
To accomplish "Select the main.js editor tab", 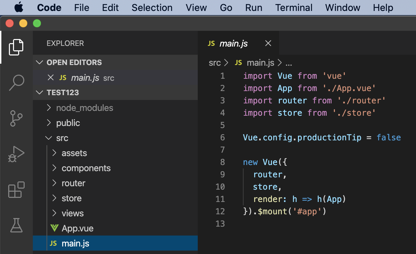I will tap(233, 43).
